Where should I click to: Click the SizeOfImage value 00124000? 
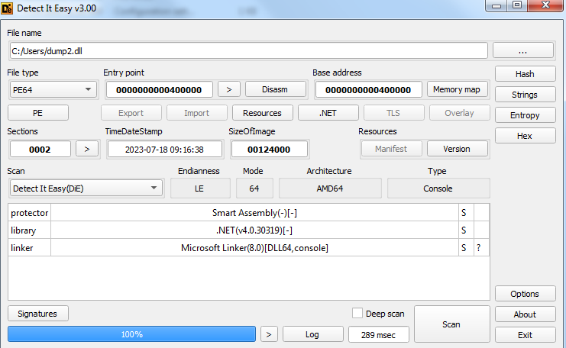coord(270,149)
